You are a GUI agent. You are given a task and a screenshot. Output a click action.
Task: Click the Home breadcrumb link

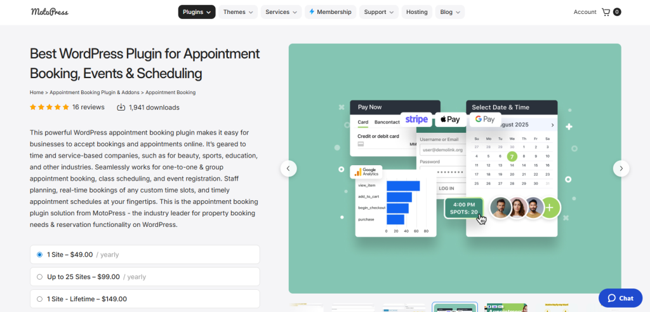tap(37, 92)
